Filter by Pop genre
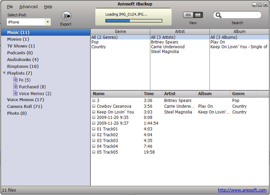This screenshot has height=195, width=270. click(95, 42)
